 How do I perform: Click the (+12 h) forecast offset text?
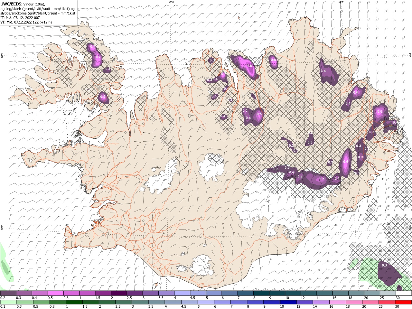[x=46, y=22]
